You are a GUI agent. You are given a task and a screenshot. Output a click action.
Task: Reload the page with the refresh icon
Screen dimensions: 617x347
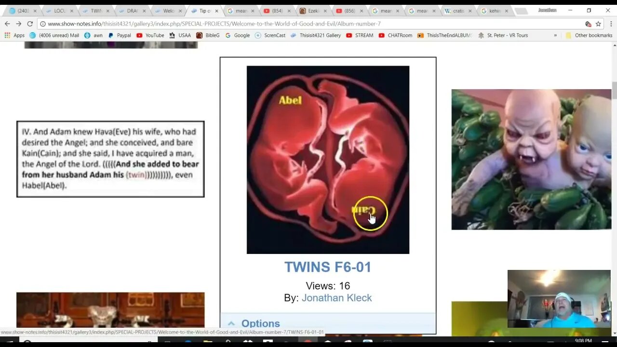coord(30,24)
